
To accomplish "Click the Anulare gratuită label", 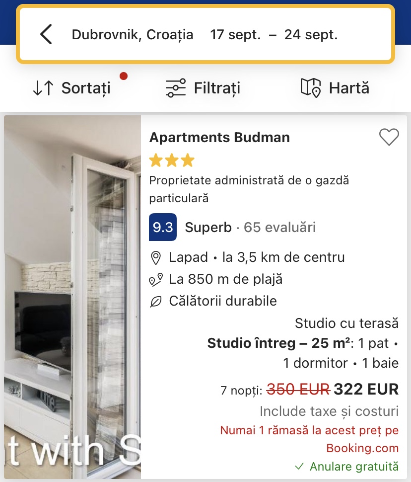I will (x=353, y=467).
